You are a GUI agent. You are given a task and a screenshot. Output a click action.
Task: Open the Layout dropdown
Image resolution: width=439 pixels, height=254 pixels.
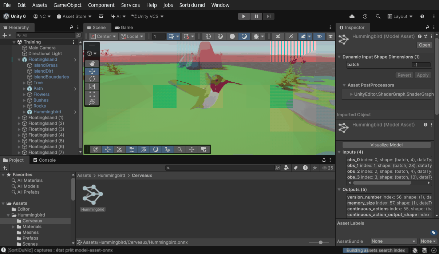click(400, 16)
